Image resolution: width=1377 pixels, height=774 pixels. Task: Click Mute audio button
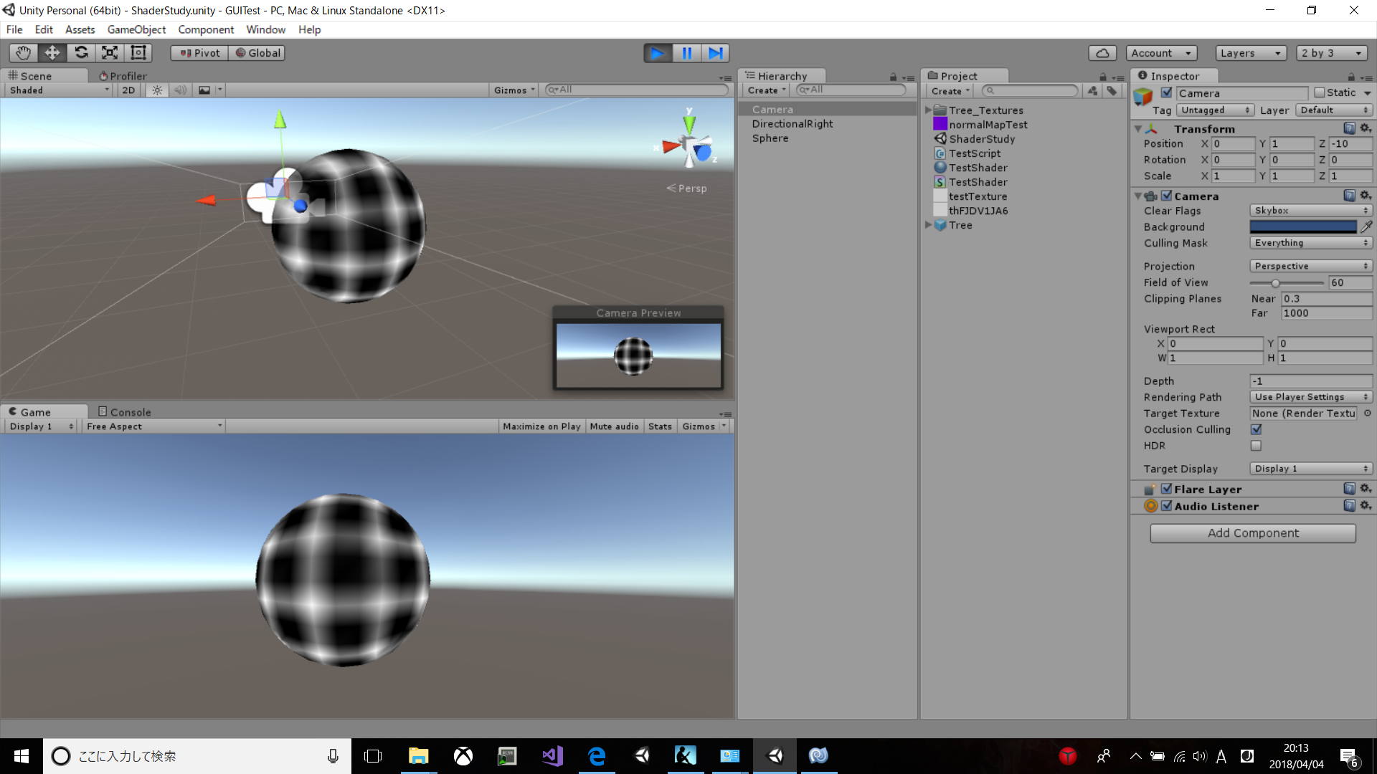[614, 426]
